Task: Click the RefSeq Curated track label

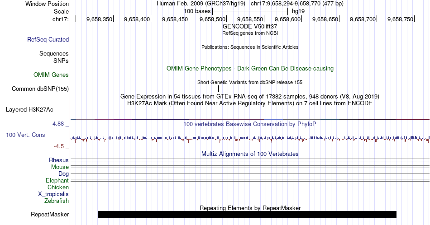Action: click(x=48, y=39)
